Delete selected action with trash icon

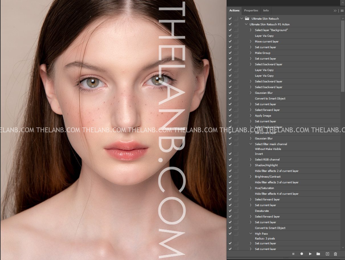pos(335,254)
